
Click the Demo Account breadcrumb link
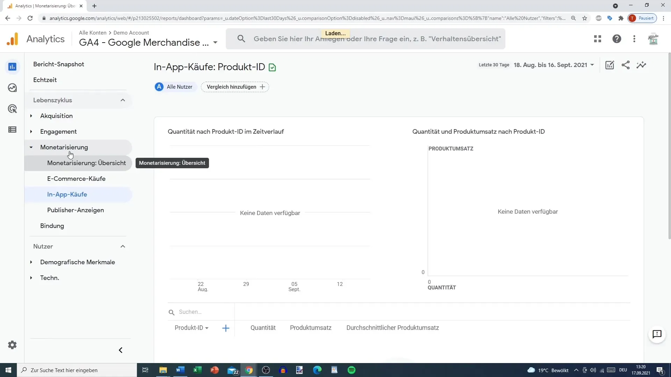[x=131, y=32]
